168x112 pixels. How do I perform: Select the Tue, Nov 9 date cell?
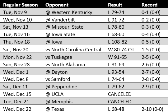[15, 12]
